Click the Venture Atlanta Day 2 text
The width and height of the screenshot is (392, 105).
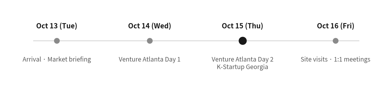point(243,60)
